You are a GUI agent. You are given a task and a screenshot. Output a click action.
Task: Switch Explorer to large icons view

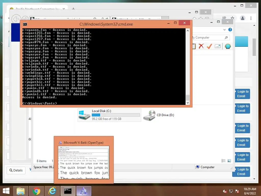(229, 161)
